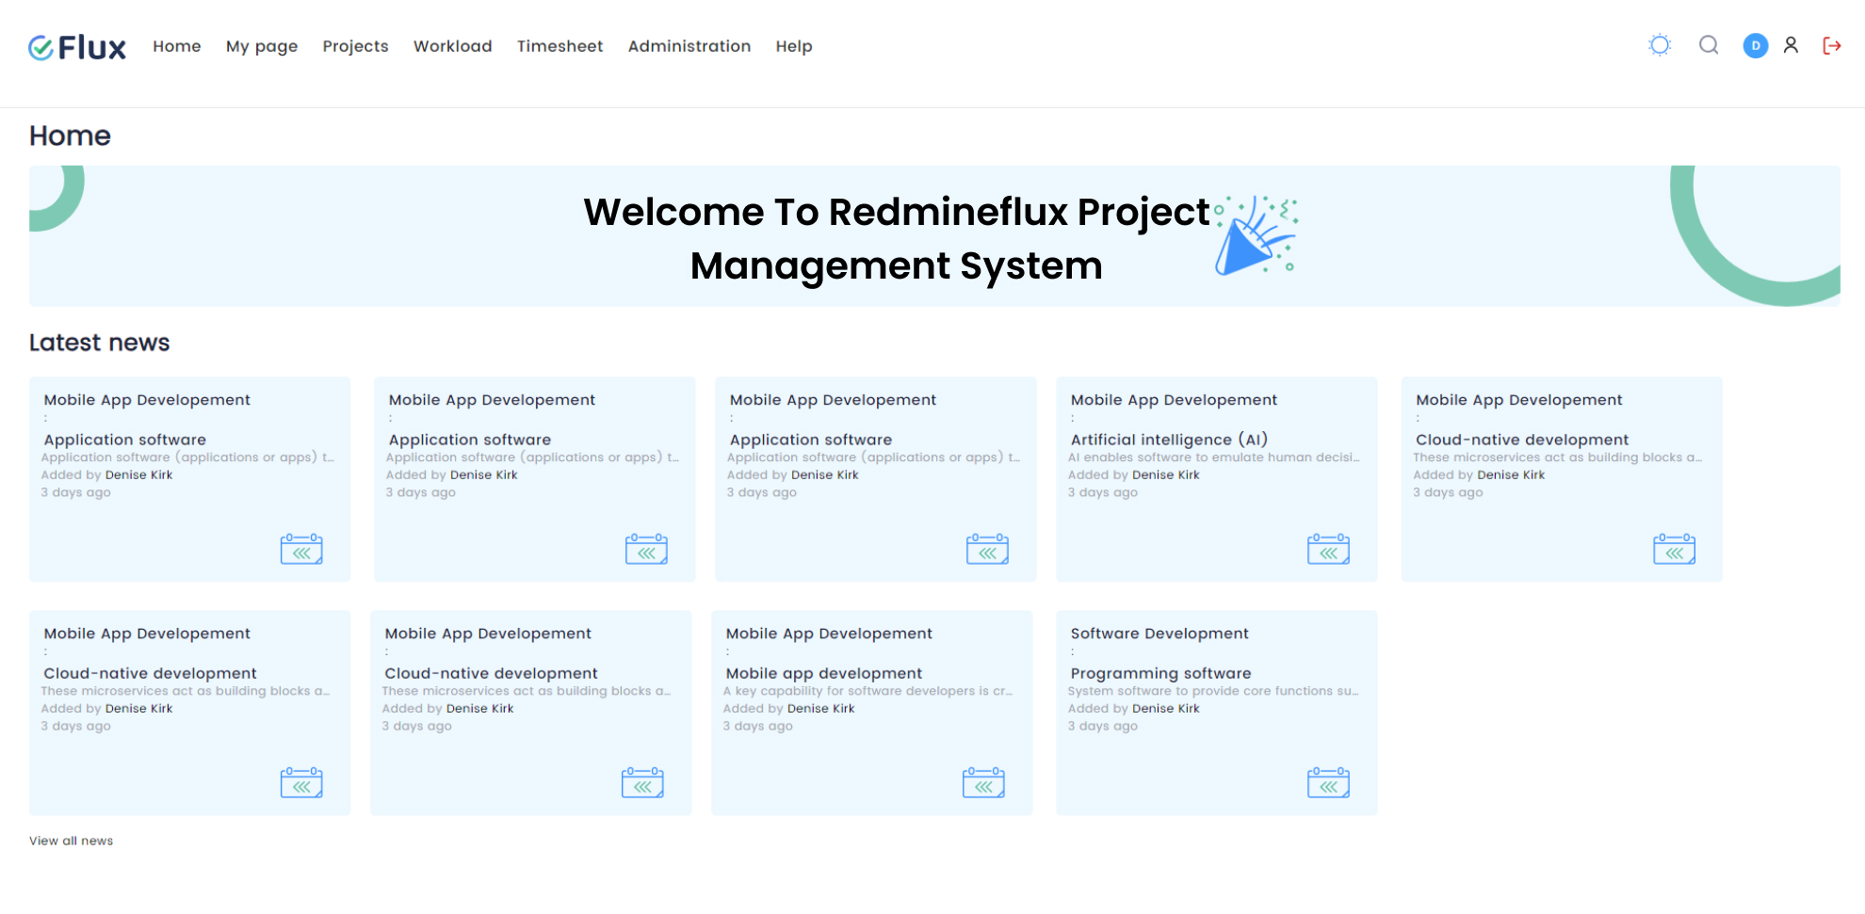
Task: Open the Artificial intelligence (AI) news article
Action: coord(1168,439)
